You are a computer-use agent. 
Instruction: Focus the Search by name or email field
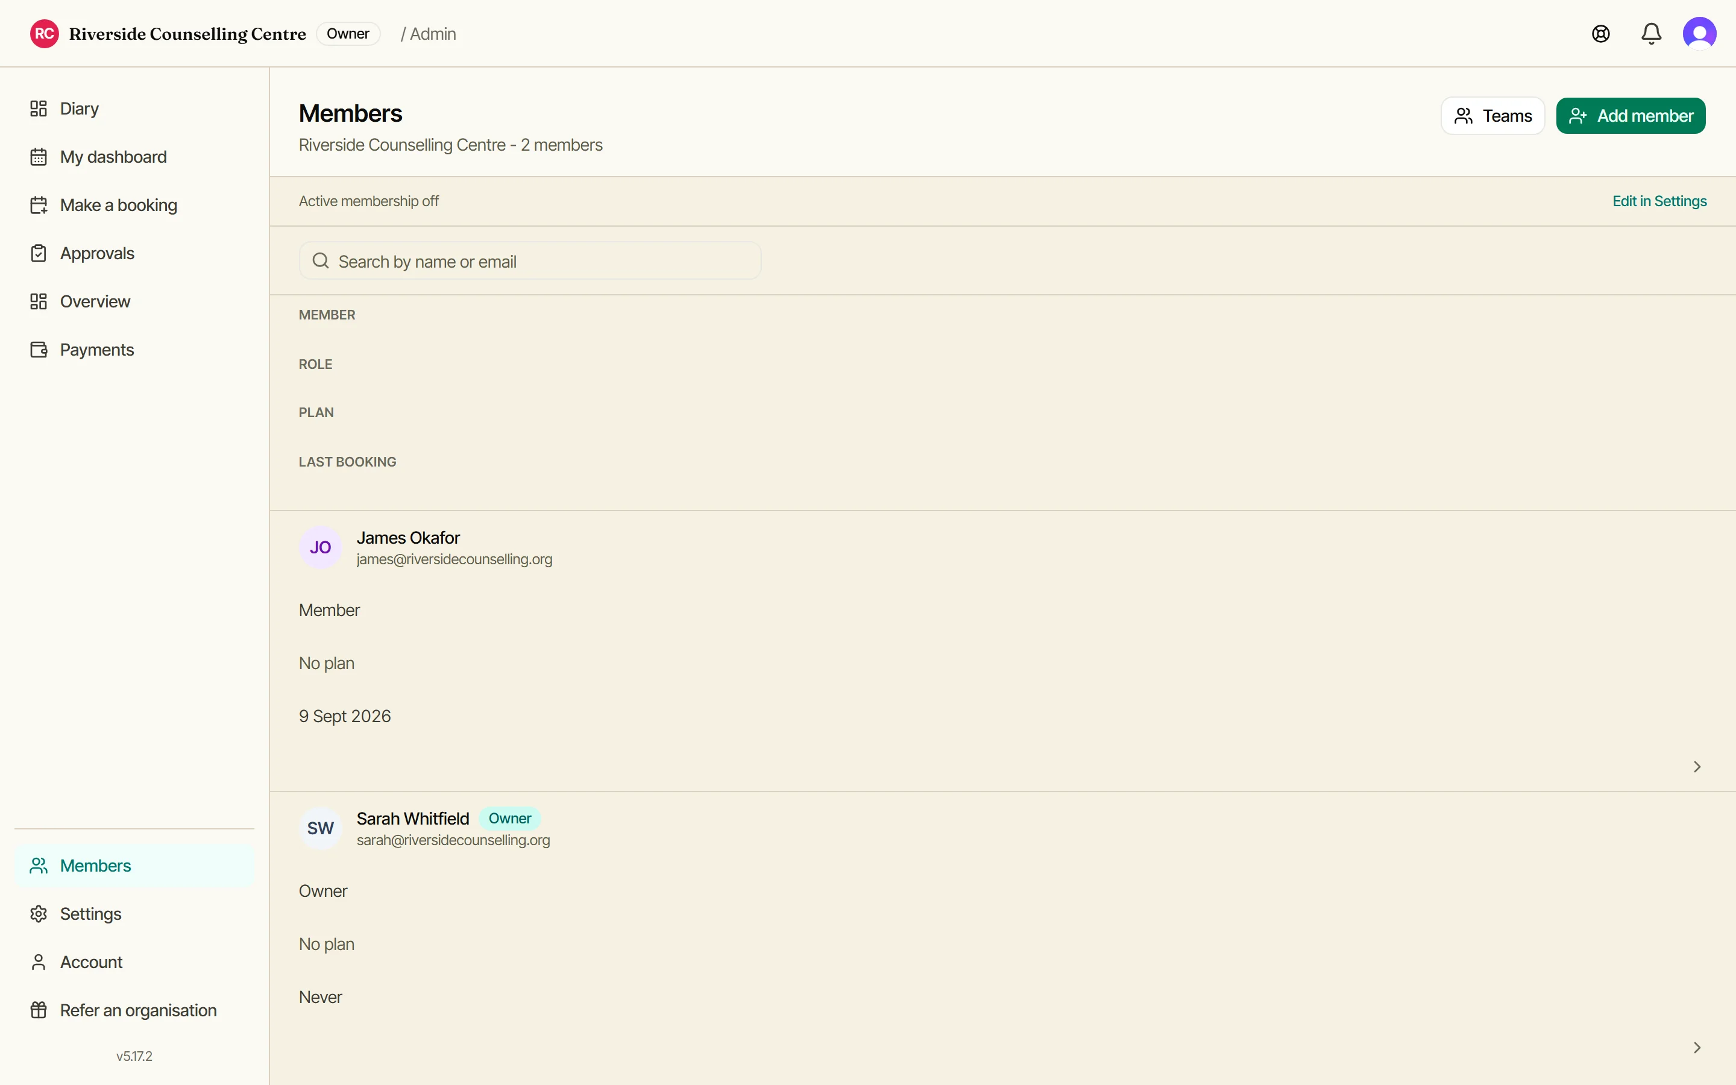tap(529, 260)
